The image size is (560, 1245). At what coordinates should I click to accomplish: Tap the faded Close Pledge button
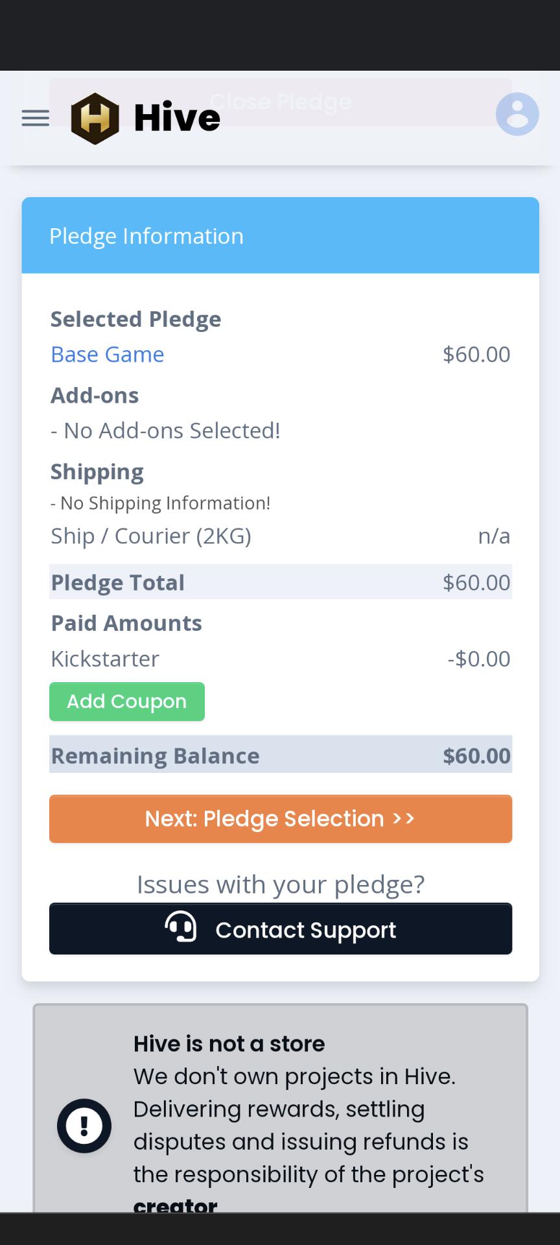pos(281,102)
